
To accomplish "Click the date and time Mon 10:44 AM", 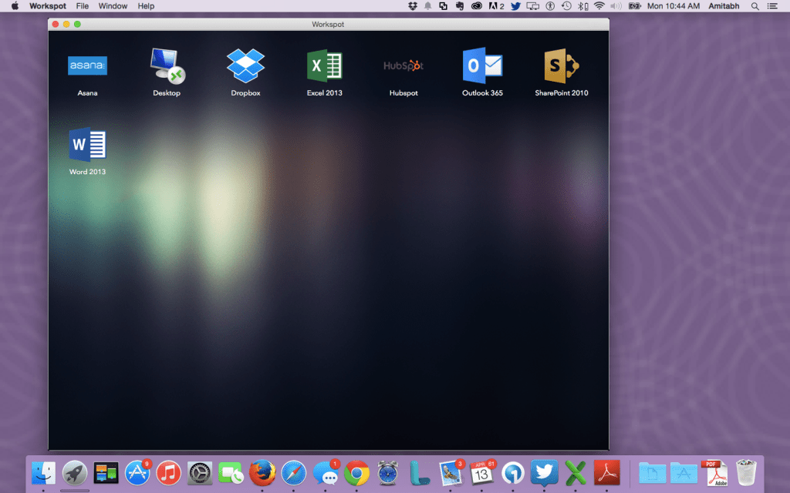I will pyautogui.click(x=673, y=6).
